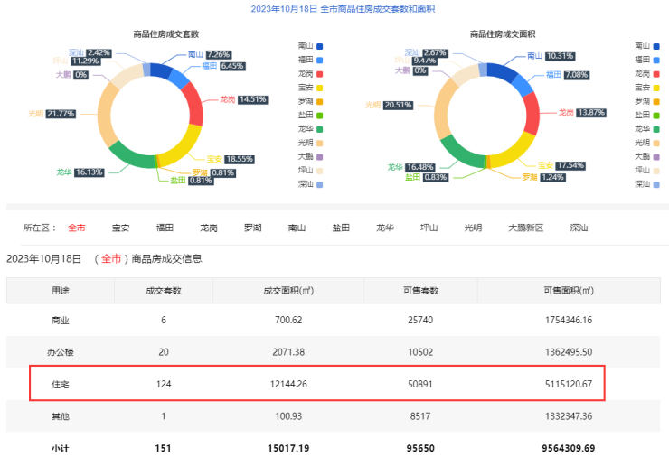Click the 成交套数 table column header
This screenshot has height=466, width=669.
coord(164,291)
